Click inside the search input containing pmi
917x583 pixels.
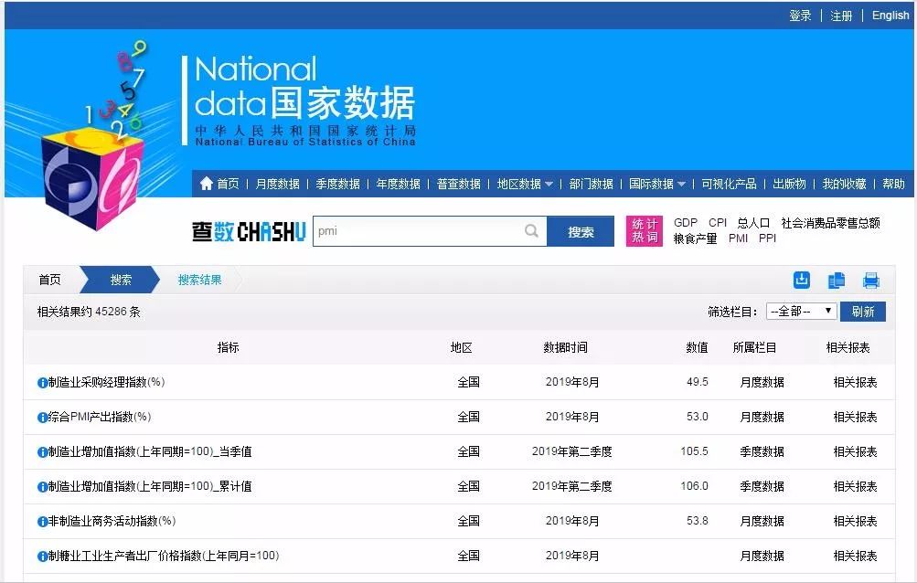pyautogui.click(x=402, y=231)
